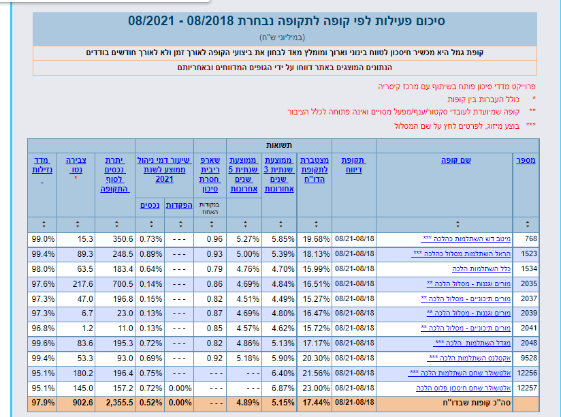561x417 pixels.
Task: Click sort arrows under מצטברת לתקופת הדו"ח column
Action: (x=316, y=224)
